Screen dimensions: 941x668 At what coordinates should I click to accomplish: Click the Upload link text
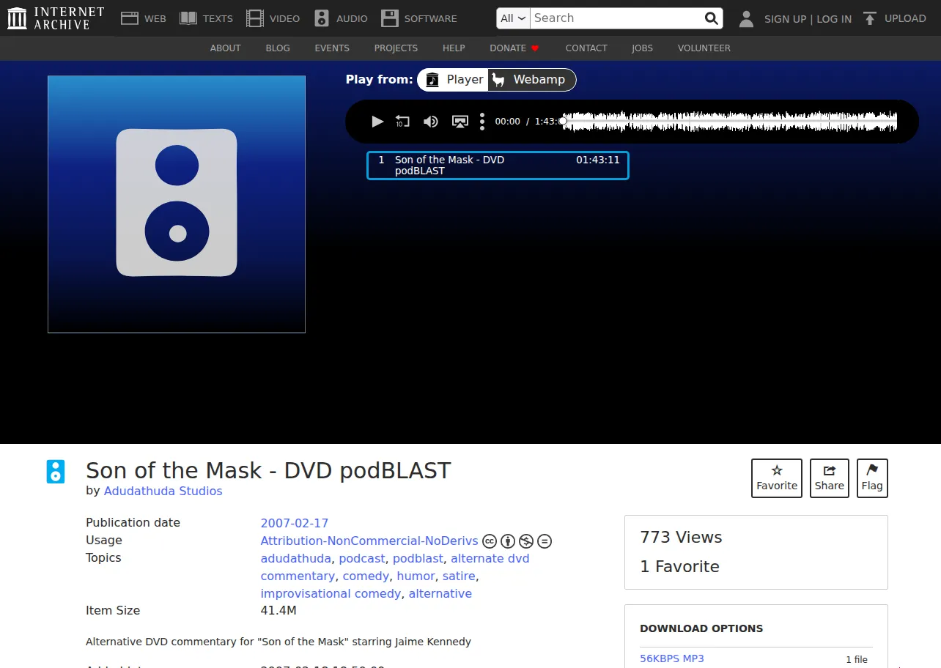click(905, 19)
